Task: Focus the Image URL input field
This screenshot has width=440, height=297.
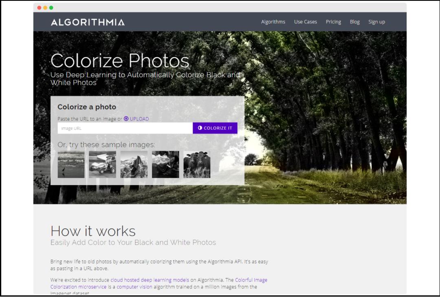Action: (x=125, y=128)
